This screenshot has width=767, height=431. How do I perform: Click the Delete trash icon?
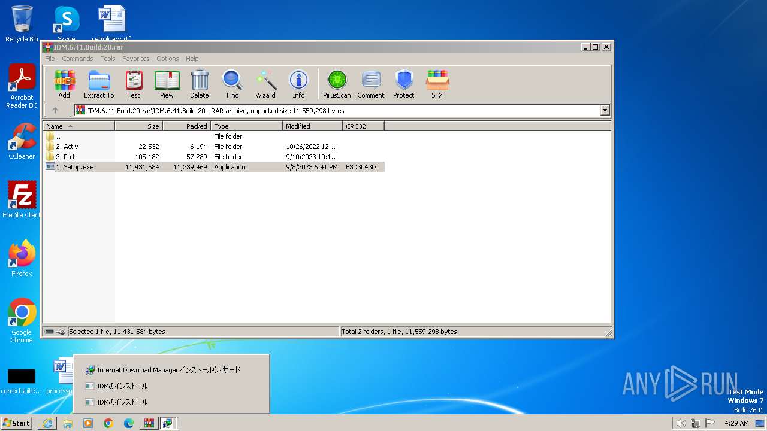click(x=200, y=84)
